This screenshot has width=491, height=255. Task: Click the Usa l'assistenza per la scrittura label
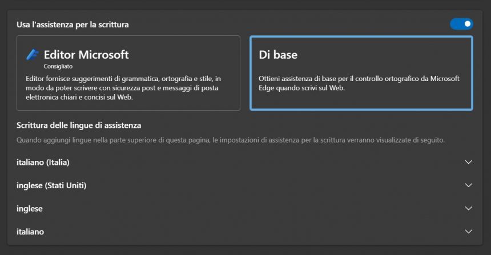(73, 25)
